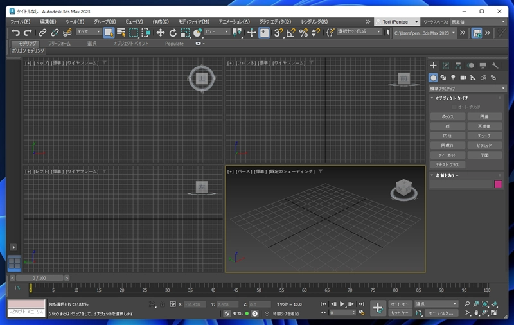The width and height of the screenshot is (514, 325).
Task: Click the チューブ tube button
Action: (x=484, y=136)
